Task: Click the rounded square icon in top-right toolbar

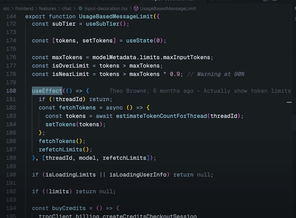Action: [275, 1]
